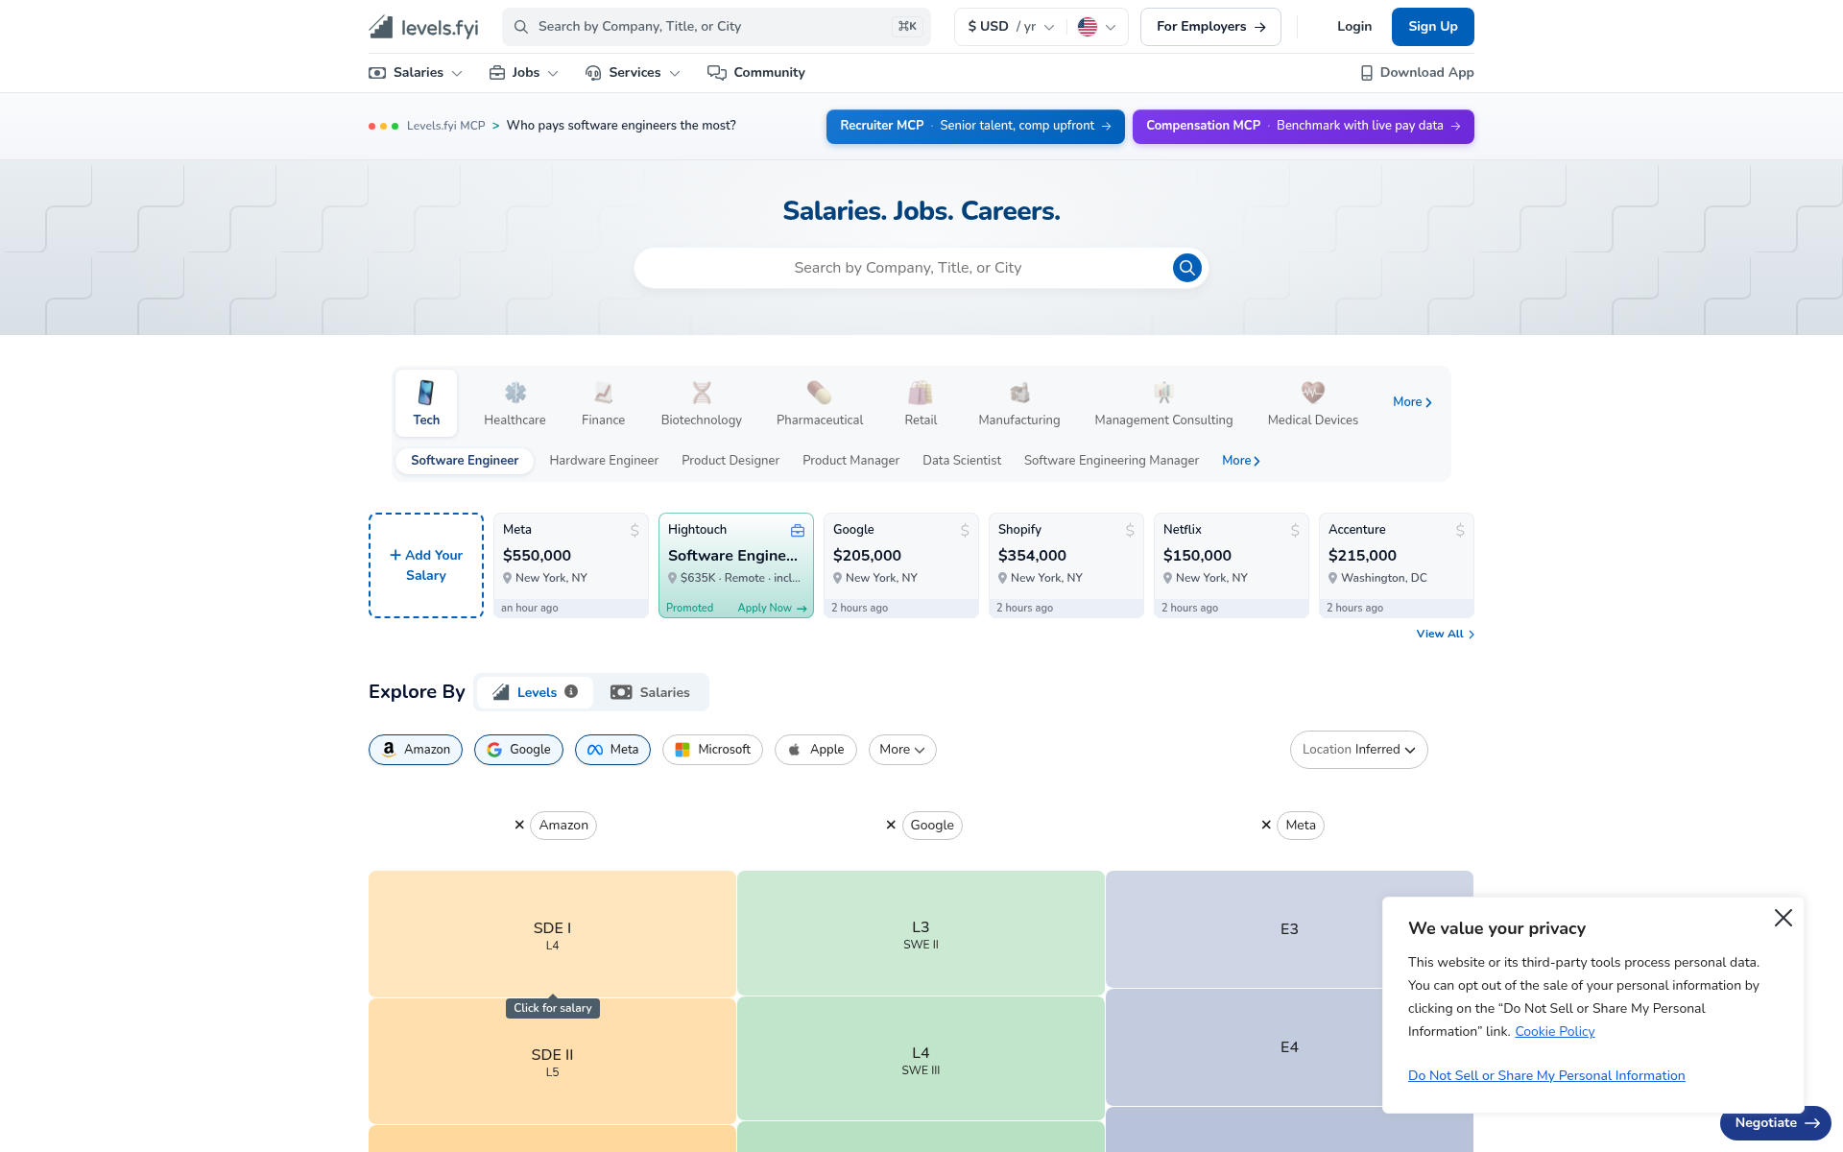Select the Hardware Engineer role tab
Screen dimensions: 1843x1152
point(604,461)
